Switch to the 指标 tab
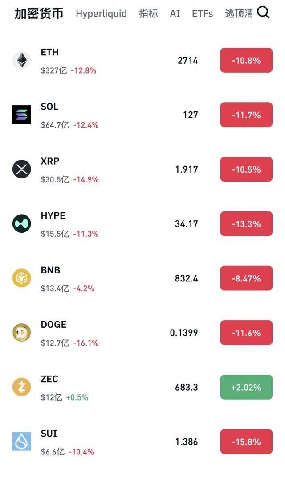 (x=148, y=13)
